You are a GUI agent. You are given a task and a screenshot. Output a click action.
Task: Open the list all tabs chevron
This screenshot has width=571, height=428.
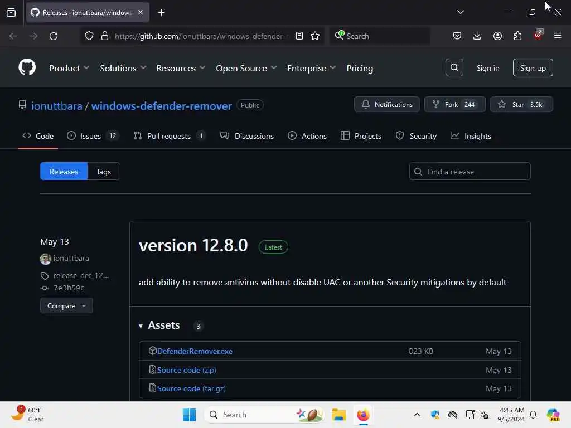pos(460,12)
